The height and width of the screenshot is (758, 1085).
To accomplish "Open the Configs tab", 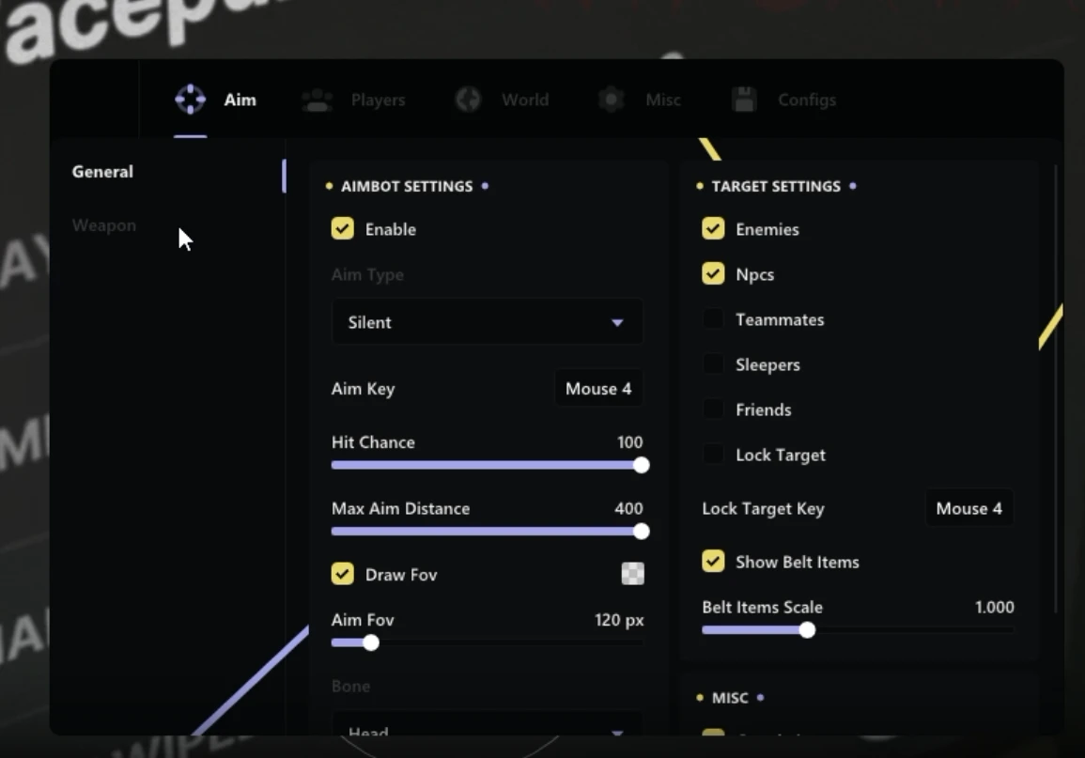I will pos(807,101).
